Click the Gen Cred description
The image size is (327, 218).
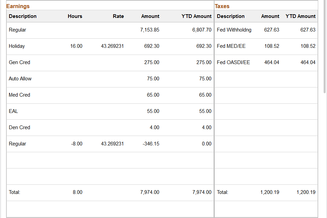coord(19,62)
